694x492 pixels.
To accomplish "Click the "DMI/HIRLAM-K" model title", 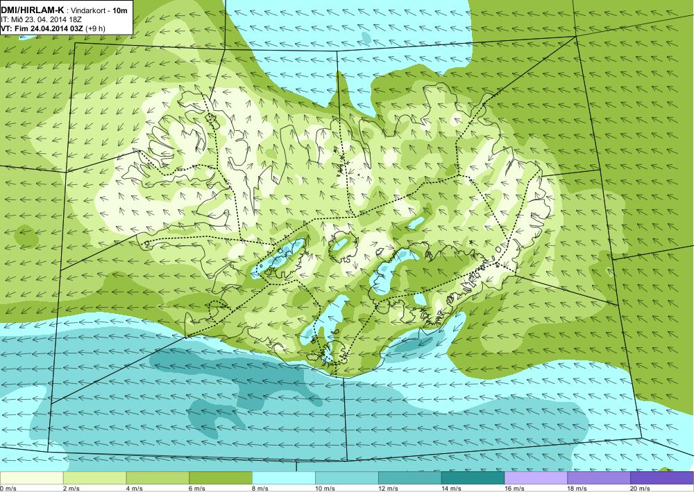I will [x=33, y=10].
